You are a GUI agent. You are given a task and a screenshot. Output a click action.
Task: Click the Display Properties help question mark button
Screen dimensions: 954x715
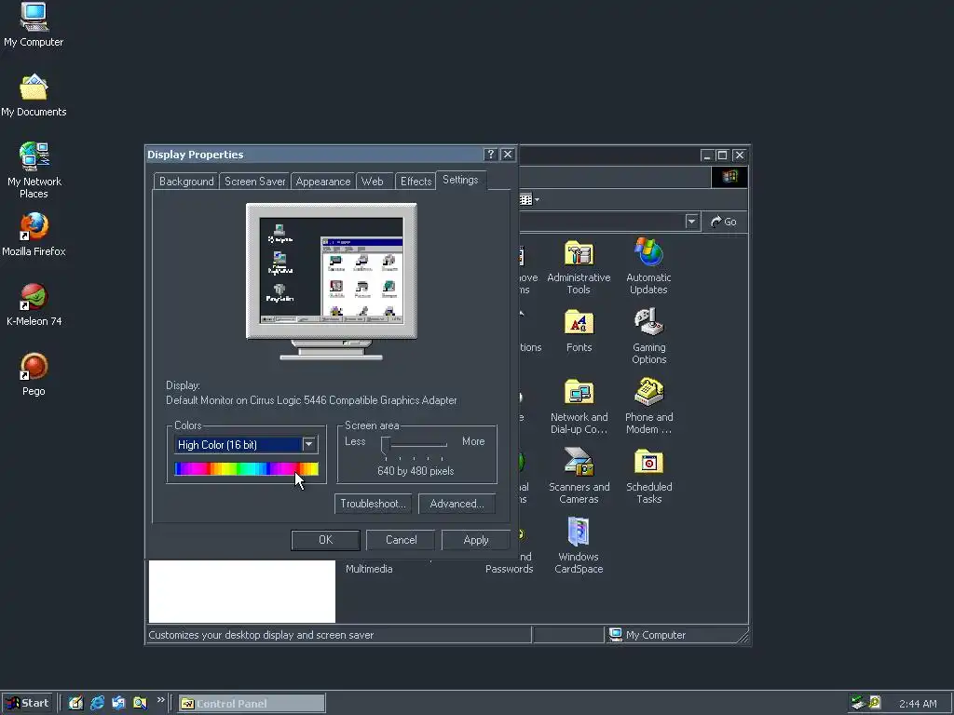point(490,155)
